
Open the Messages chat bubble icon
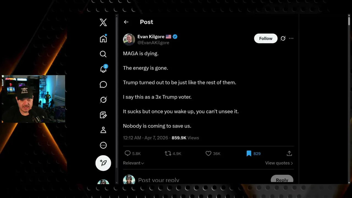click(x=103, y=84)
